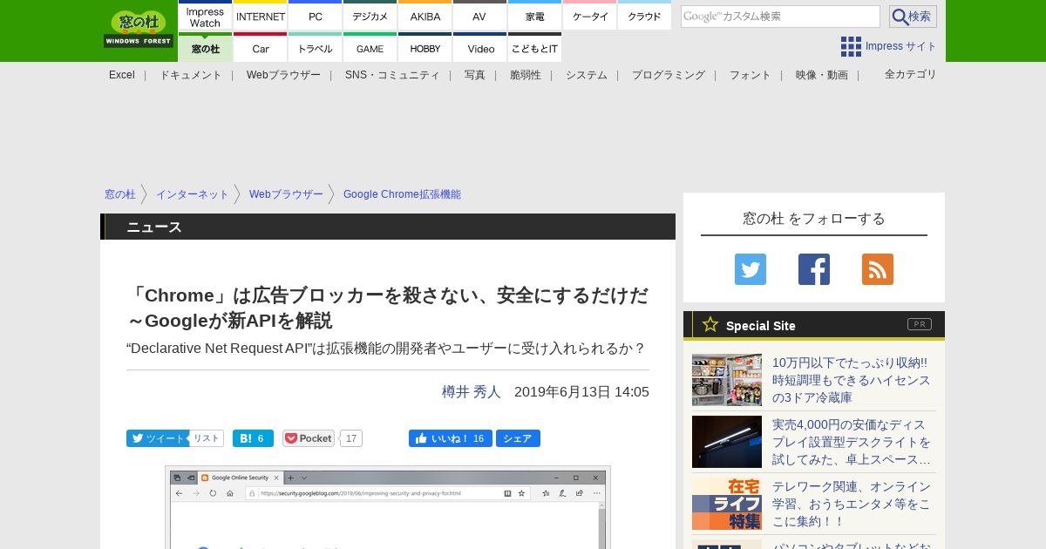The height and width of the screenshot is (549, 1046).
Task: Click the ツイート share button
Action: 158,438
